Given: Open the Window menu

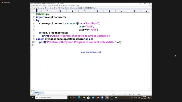Looking at the screenshot, I should click(73, 6).
